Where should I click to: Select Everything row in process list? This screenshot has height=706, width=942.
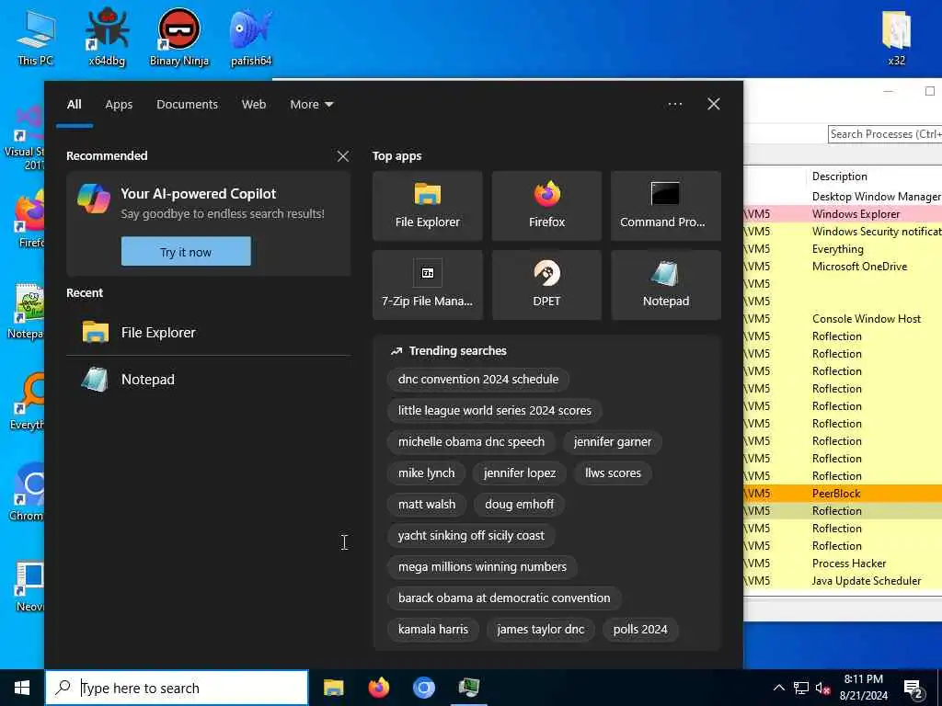point(843,249)
